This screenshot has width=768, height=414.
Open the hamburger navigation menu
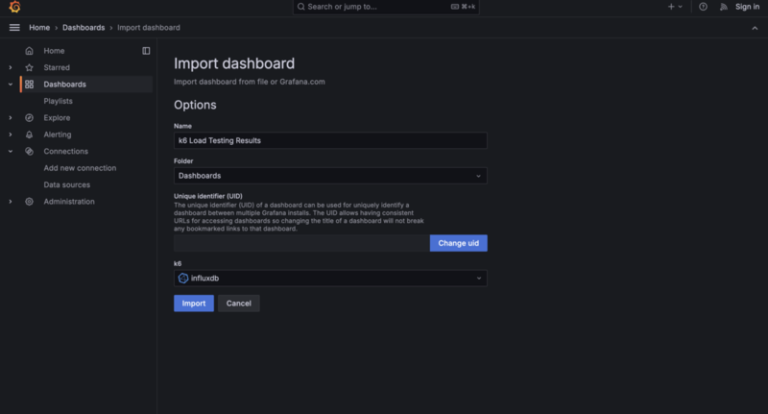pos(14,28)
